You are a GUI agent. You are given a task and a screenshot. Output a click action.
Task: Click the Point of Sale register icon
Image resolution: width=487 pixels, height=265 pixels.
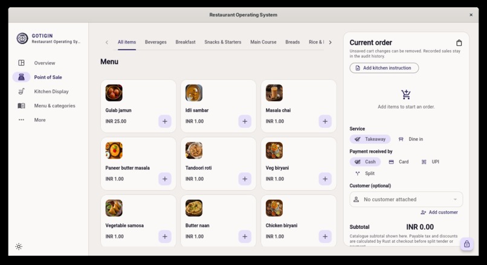[x=21, y=77]
